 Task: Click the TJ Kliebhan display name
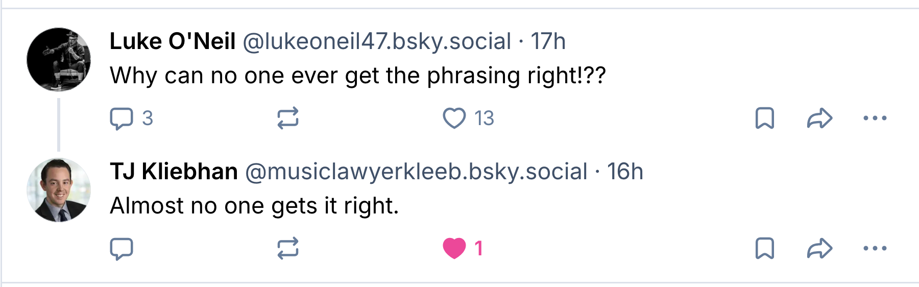[174, 172]
